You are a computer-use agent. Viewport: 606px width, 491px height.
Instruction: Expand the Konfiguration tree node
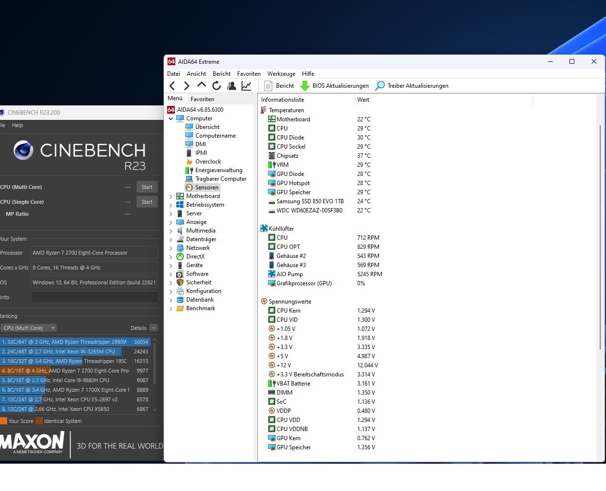coord(170,291)
